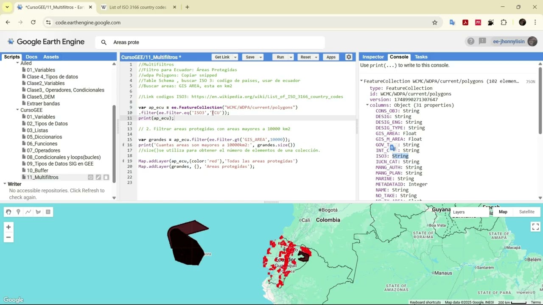This screenshot has height=305, width=543.
Task: Rename the 11_Multifiltros script with pencil icon
Action: [98, 177]
